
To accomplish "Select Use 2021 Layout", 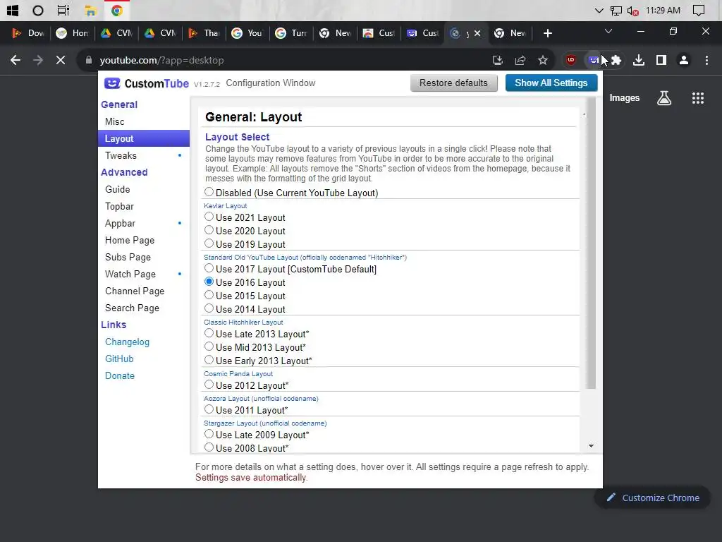I will pyautogui.click(x=209, y=217).
